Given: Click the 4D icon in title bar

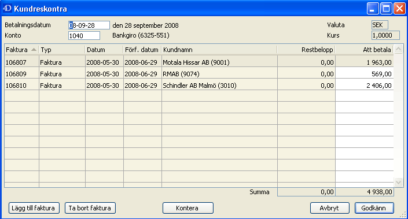Looking at the screenshot, I should click(x=7, y=8).
